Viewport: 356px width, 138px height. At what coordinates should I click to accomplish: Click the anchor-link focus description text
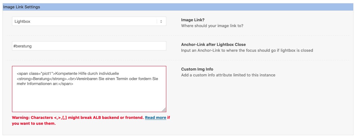click(x=247, y=51)
